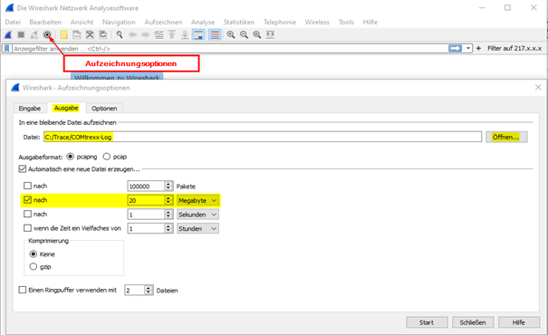Image resolution: width=548 pixels, height=335 pixels.
Task: Click the dialog's Hilfe button
Action: (519, 322)
